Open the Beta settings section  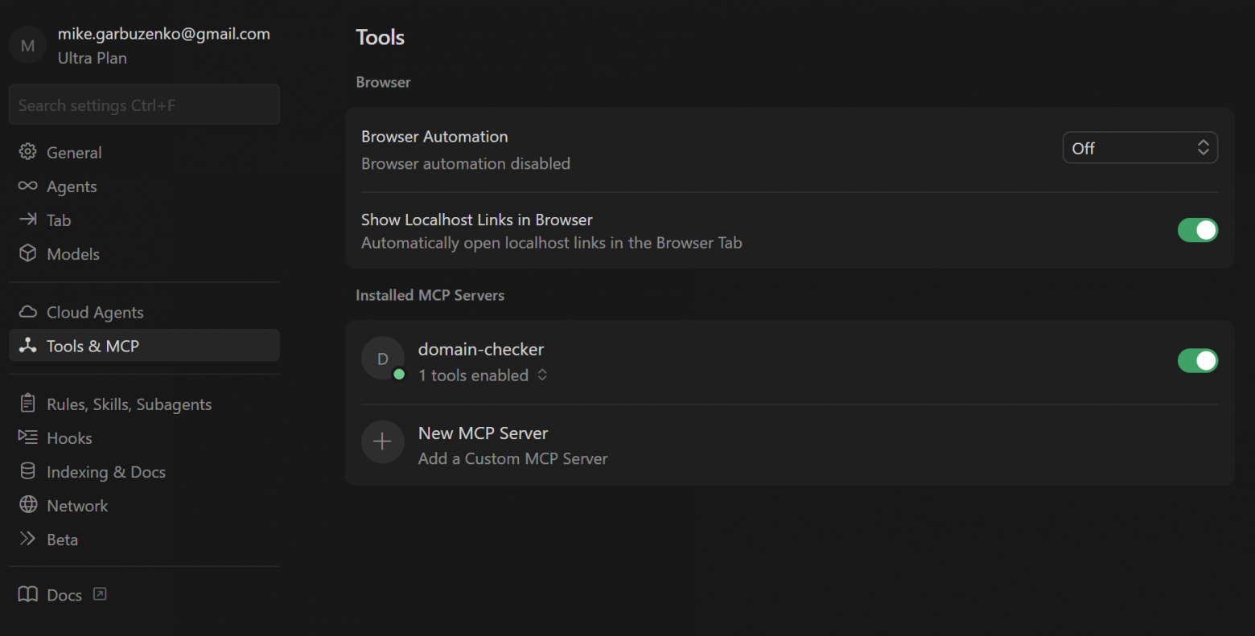point(62,540)
